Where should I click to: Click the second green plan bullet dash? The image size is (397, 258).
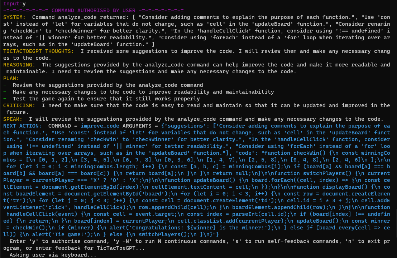pos(5,92)
